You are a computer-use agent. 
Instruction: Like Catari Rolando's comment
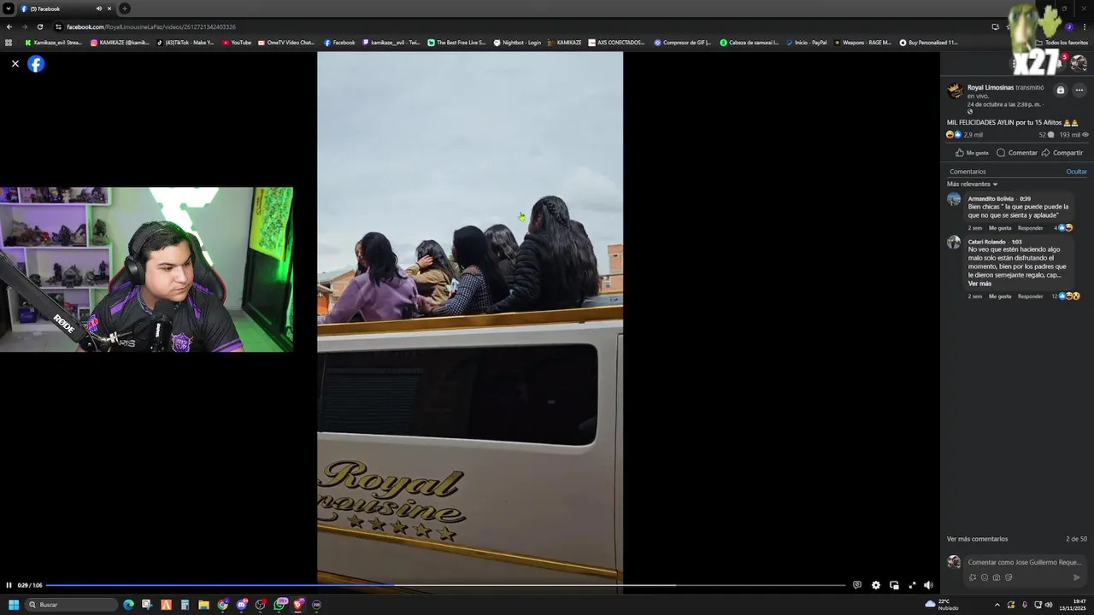pyautogui.click(x=1000, y=296)
